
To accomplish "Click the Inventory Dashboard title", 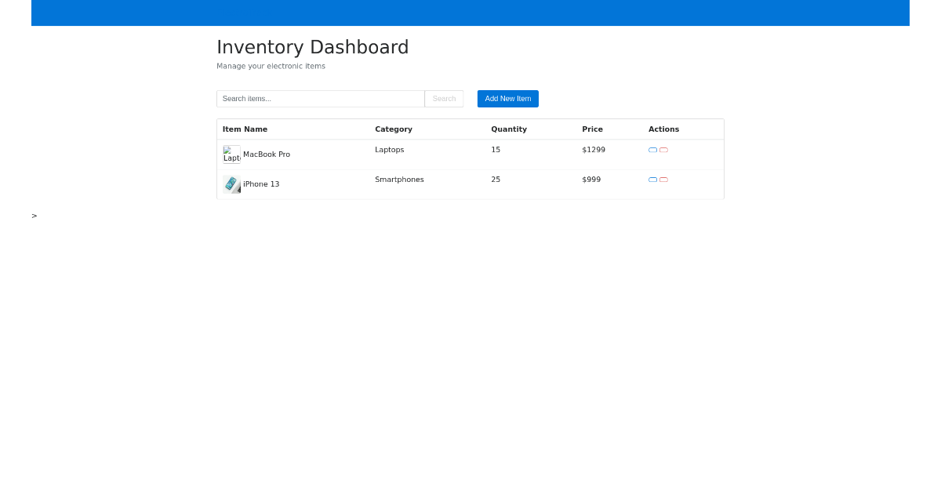I will point(312,47).
